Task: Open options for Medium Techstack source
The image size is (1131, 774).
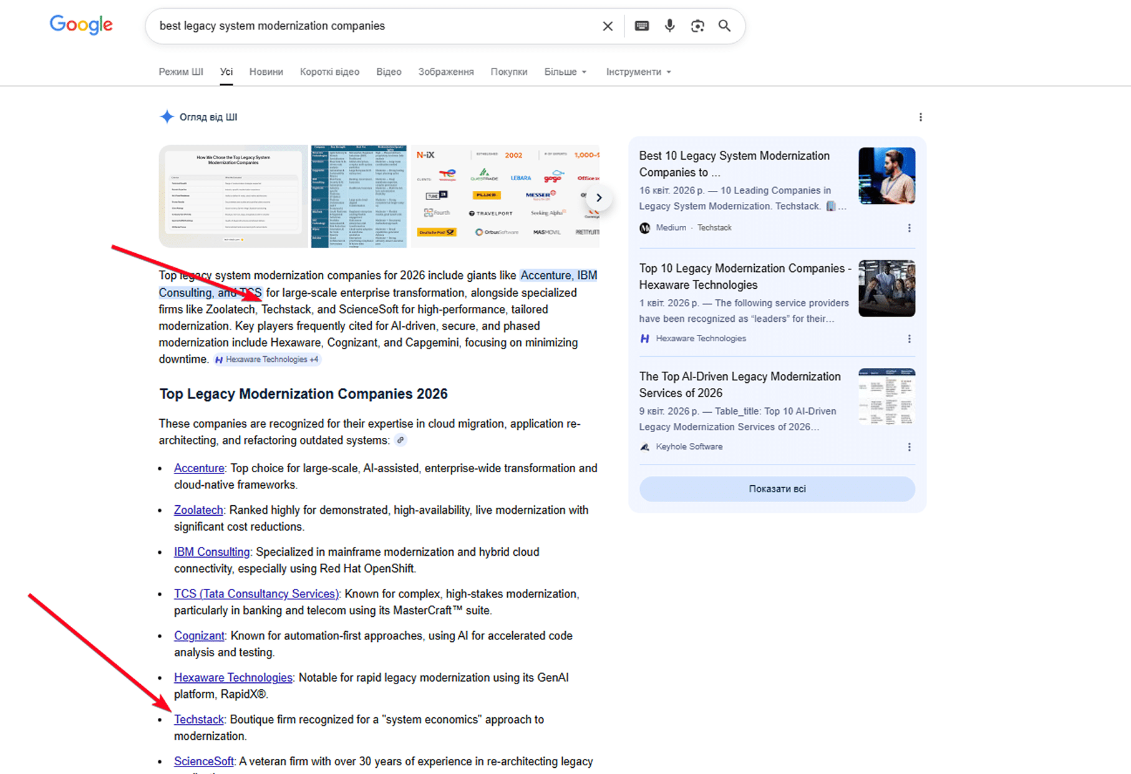Action: pos(909,228)
